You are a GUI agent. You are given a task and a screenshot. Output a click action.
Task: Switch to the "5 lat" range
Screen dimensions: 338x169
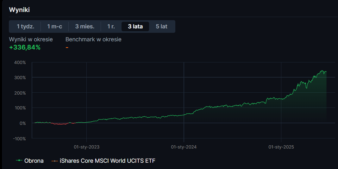[x=161, y=26]
